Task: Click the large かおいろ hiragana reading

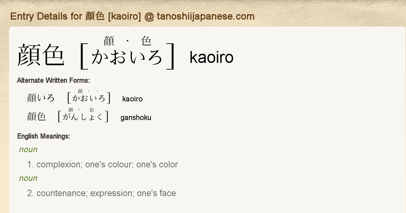Action: pyautogui.click(x=127, y=56)
